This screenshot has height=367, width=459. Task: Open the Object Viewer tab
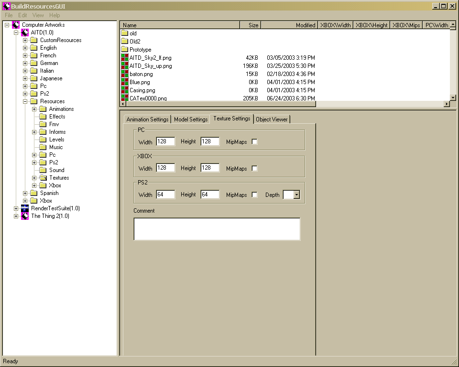(272, 119)
